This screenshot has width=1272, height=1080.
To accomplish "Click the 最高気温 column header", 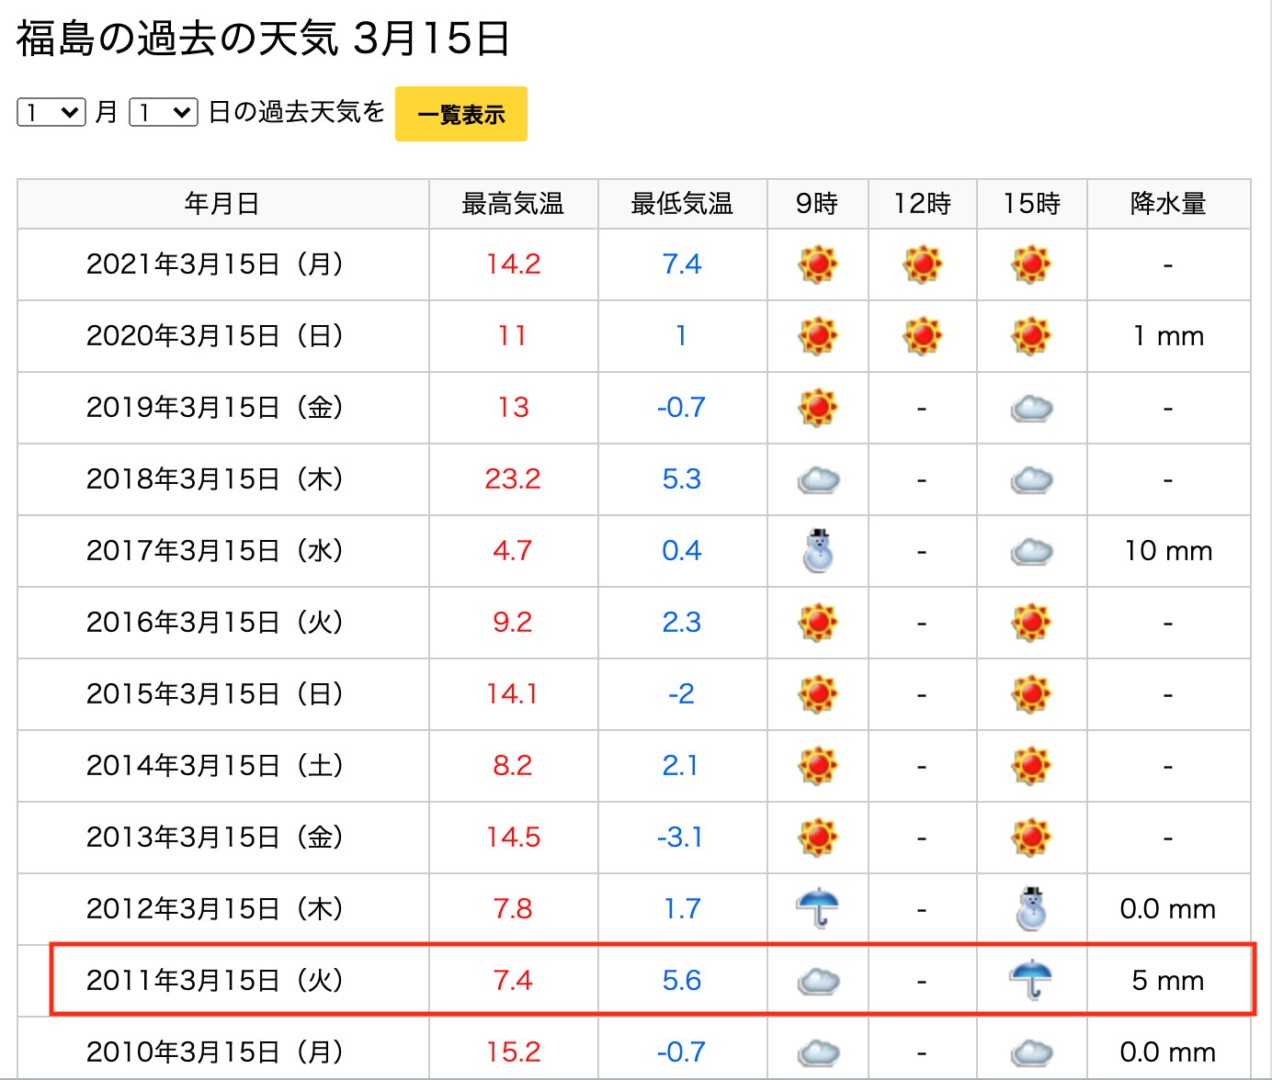I will tap(513, 204).
